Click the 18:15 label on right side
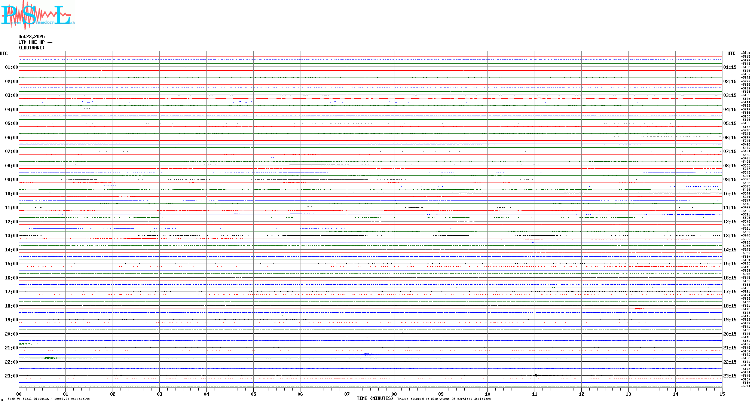The image size is (752, 404). [730, 306]
